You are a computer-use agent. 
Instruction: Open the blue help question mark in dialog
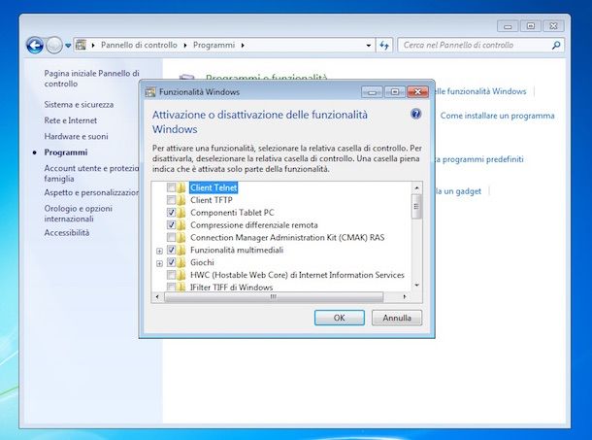[415, 114]
